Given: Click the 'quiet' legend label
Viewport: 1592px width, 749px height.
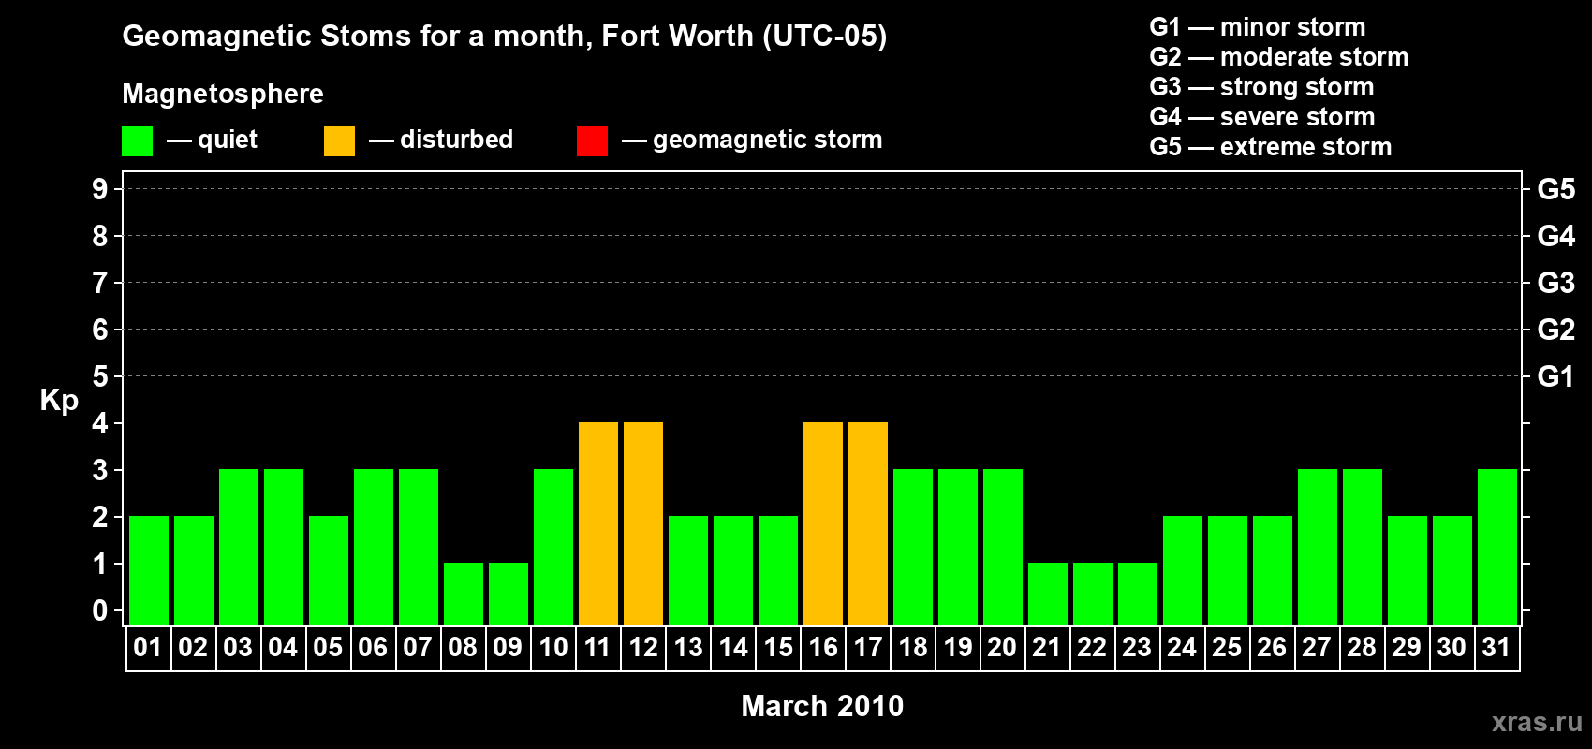Looking at the screenshot, I should point(228,140).
